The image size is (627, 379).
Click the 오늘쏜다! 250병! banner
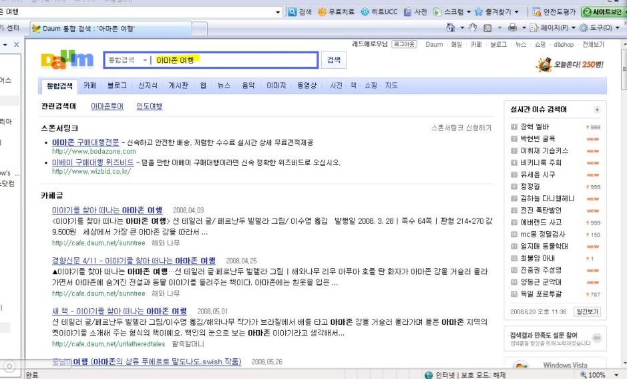570,64
